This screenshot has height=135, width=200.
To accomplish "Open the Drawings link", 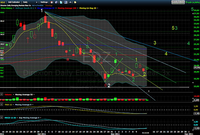I will (x=49, y=6).
